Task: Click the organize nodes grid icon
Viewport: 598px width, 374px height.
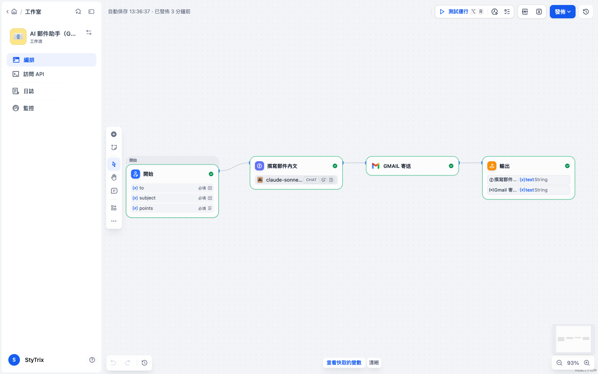Action: point(114,208)
